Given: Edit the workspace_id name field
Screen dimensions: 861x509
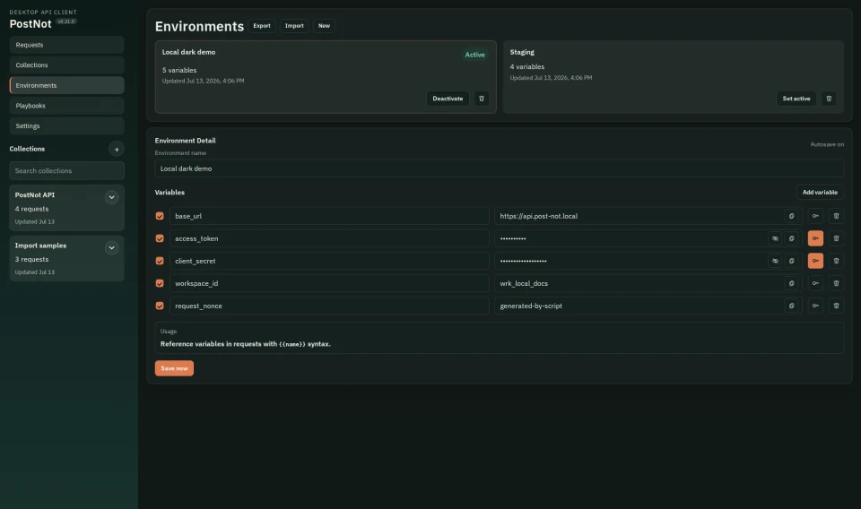Looking at the screenshot, I should 329,283.
